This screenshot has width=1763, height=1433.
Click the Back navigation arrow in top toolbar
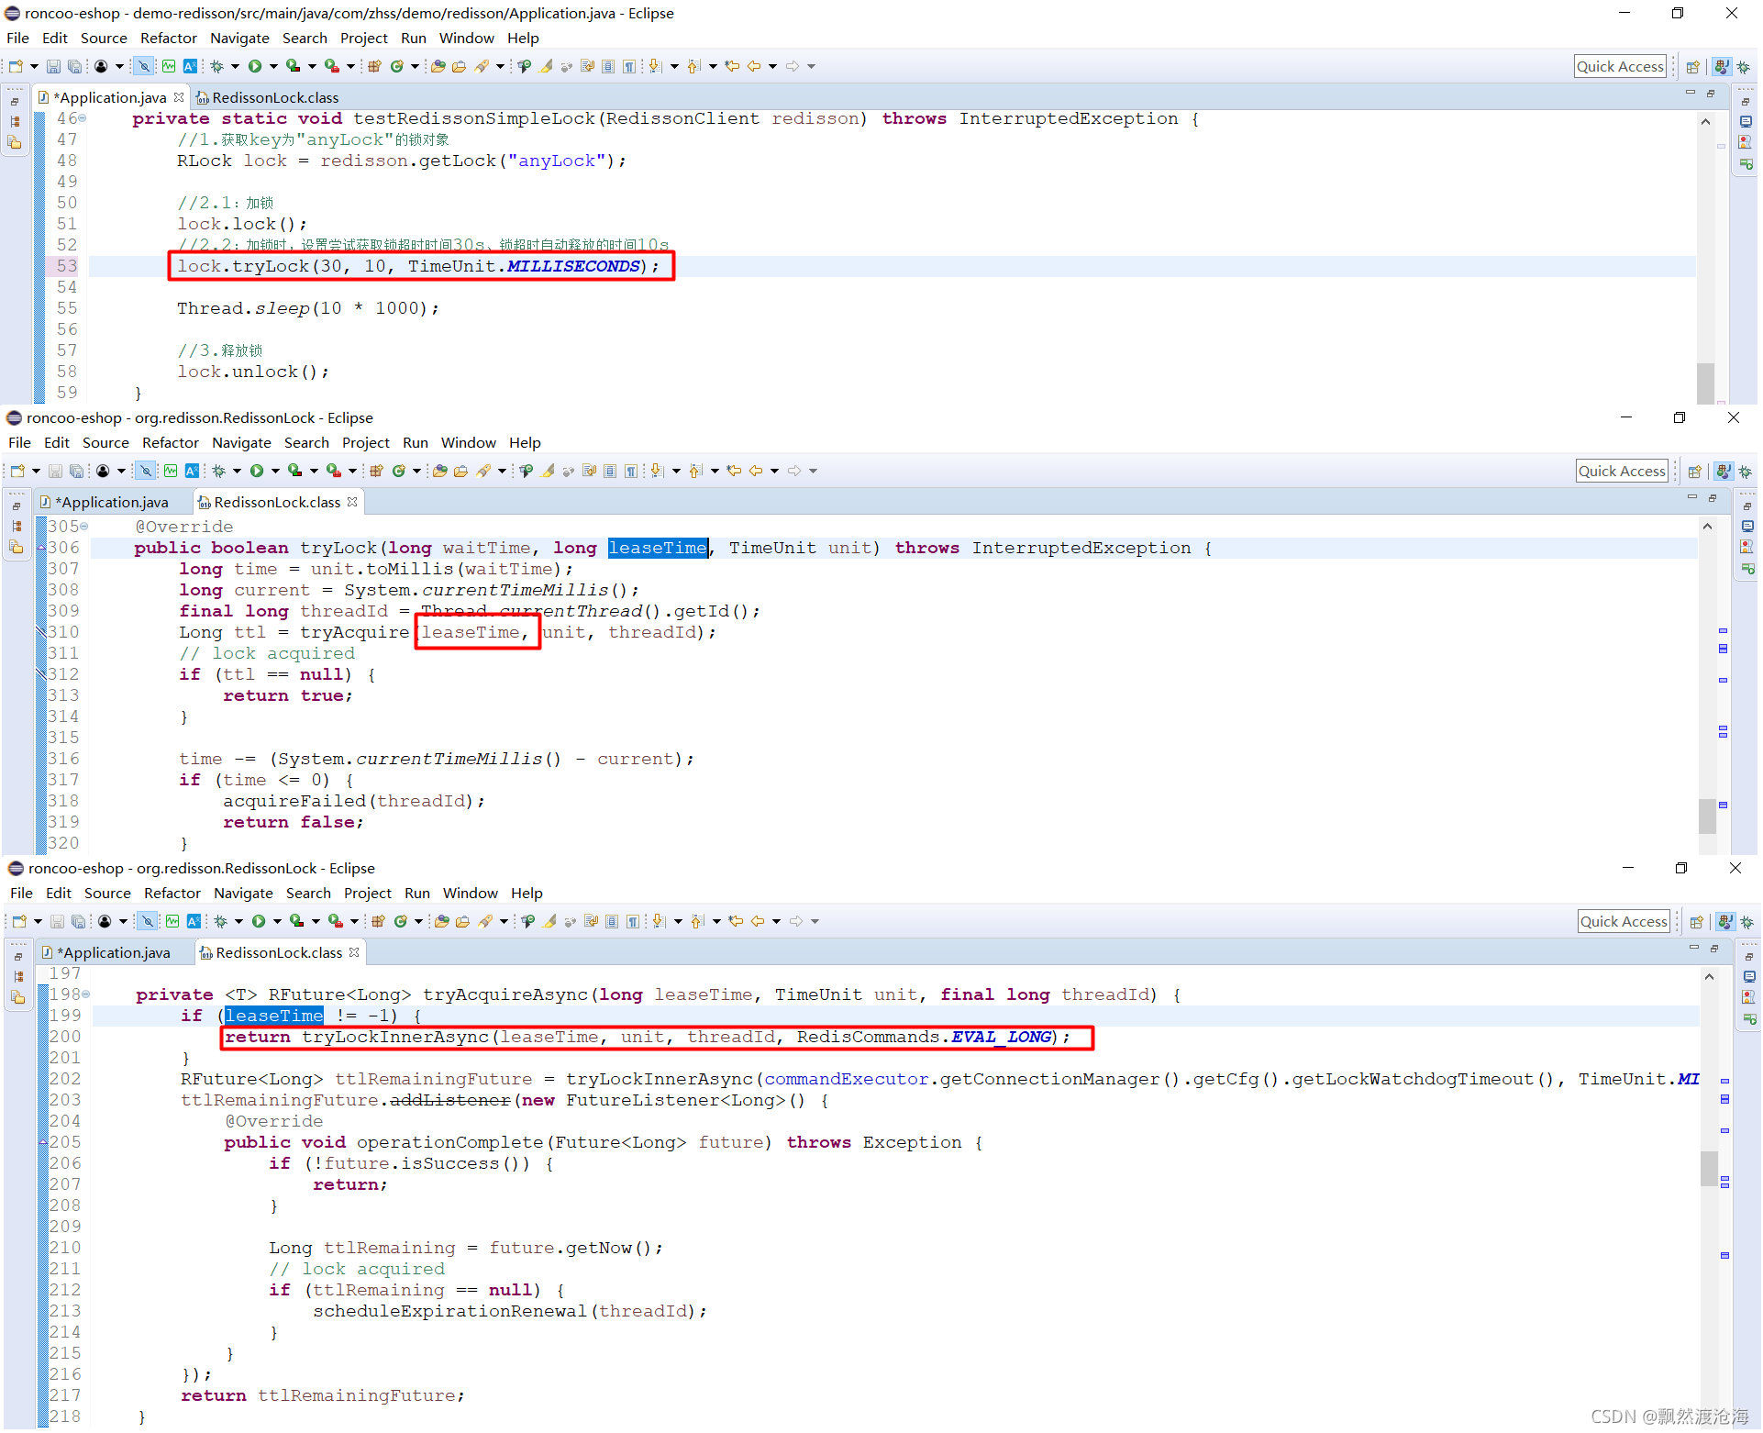point(754,66)
